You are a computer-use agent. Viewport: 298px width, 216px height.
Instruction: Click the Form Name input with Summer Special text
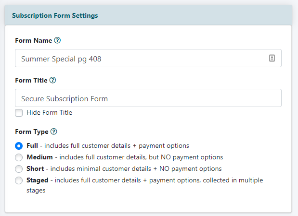click(140, 59)
